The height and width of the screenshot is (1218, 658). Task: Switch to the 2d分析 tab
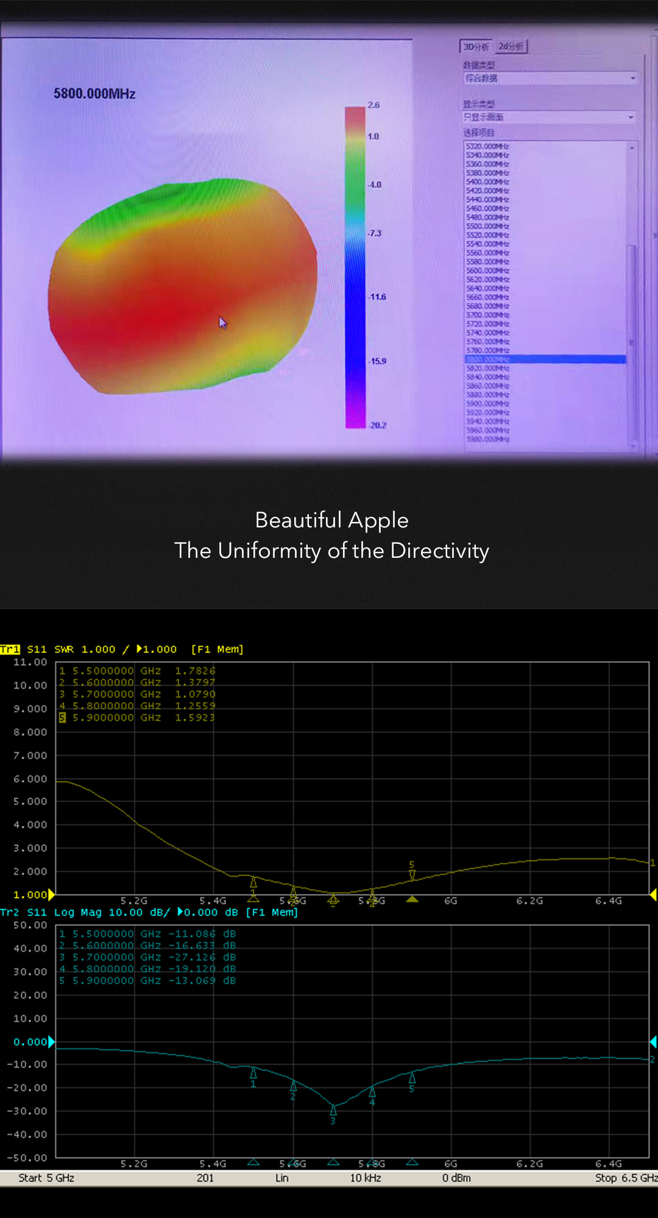511,47
